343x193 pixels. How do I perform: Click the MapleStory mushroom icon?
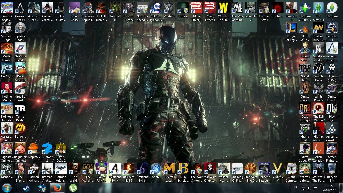tap(34, 148)
